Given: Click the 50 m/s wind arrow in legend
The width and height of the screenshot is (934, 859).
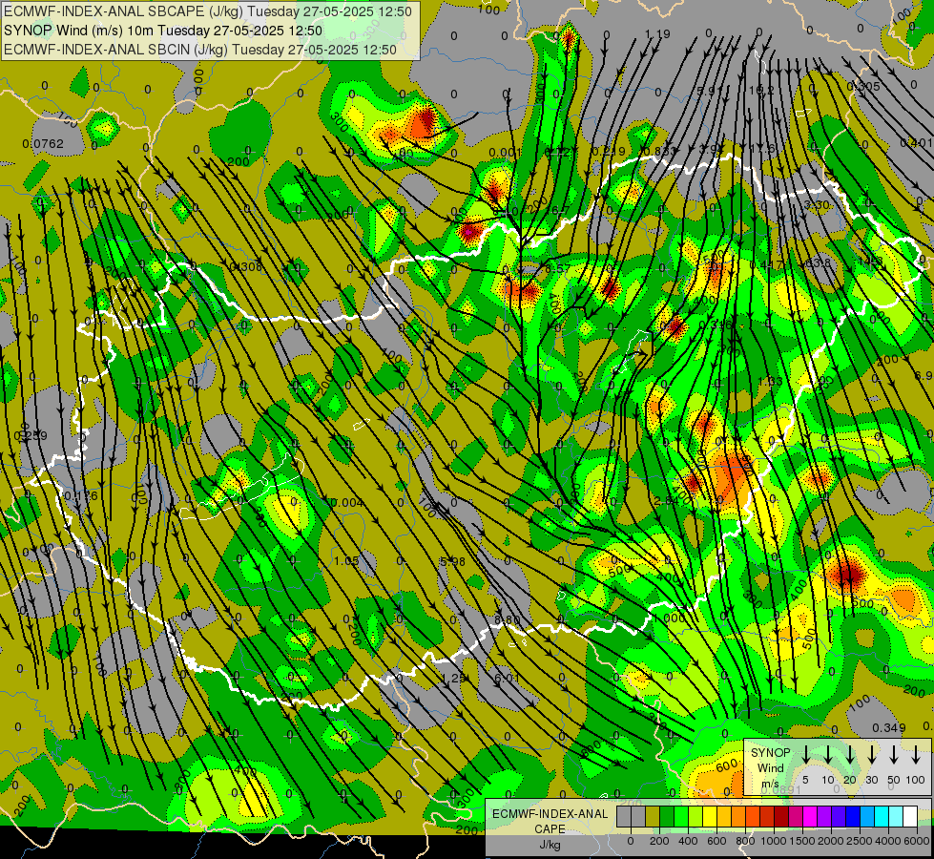Looking at the screenshot, I should pos(894,755).
